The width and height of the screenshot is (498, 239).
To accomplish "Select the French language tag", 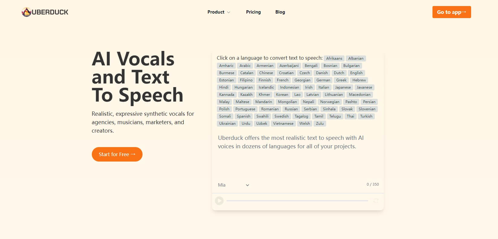I will (x=283, y=80).
